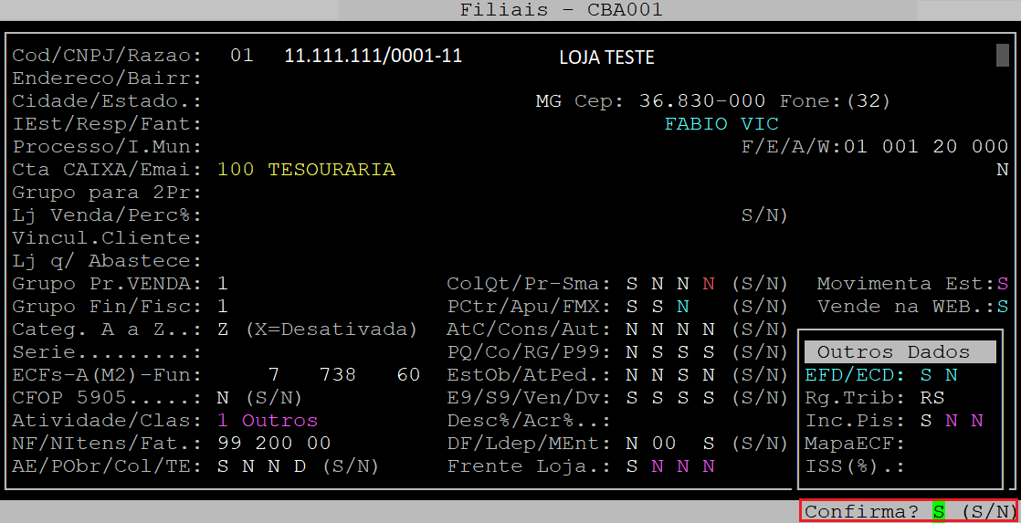Click the TESOURARIA account name
The width and height of the screenshot is (1021, 523).
[332, 170]
